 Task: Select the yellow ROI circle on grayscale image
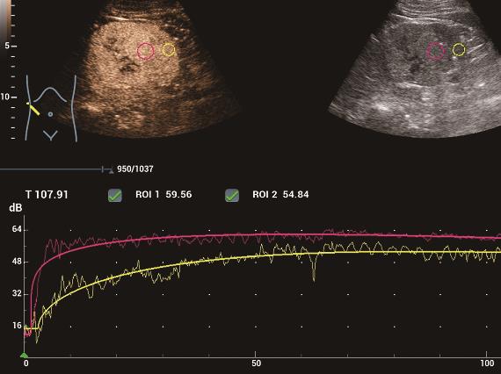[x=459, y=50]
